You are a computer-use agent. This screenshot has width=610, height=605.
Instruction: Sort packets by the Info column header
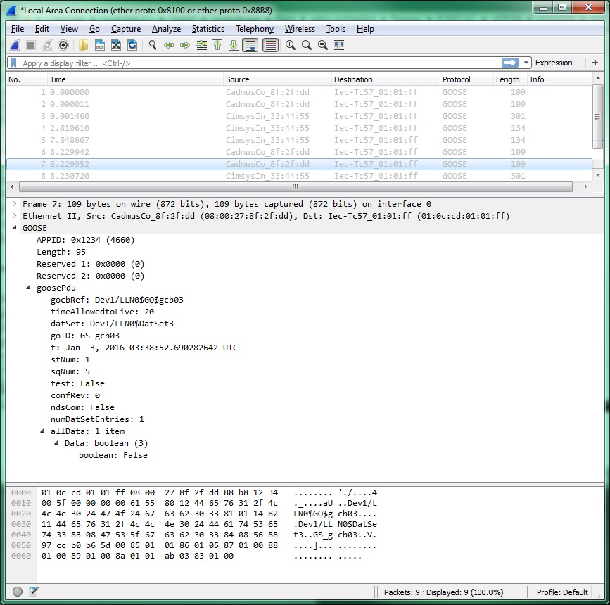tap(560, 79)
